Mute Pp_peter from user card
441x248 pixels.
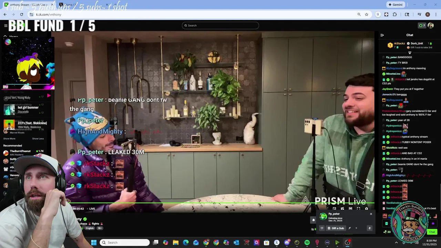pyautogui.click(x=370, y=228)
